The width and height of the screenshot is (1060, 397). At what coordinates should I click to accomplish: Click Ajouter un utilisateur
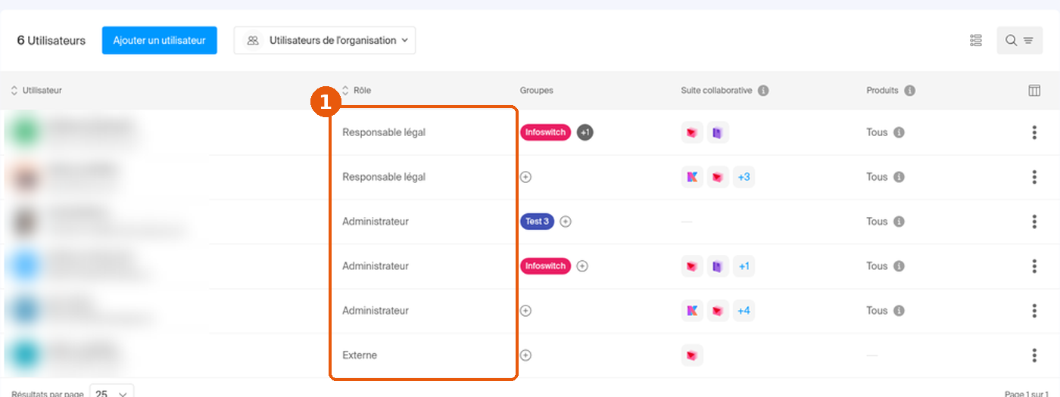160,40
